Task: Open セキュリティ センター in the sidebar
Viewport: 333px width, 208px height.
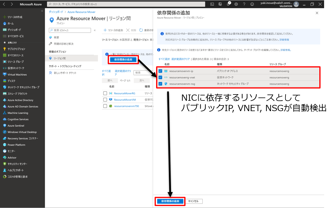Action: (x=15, y=164)
